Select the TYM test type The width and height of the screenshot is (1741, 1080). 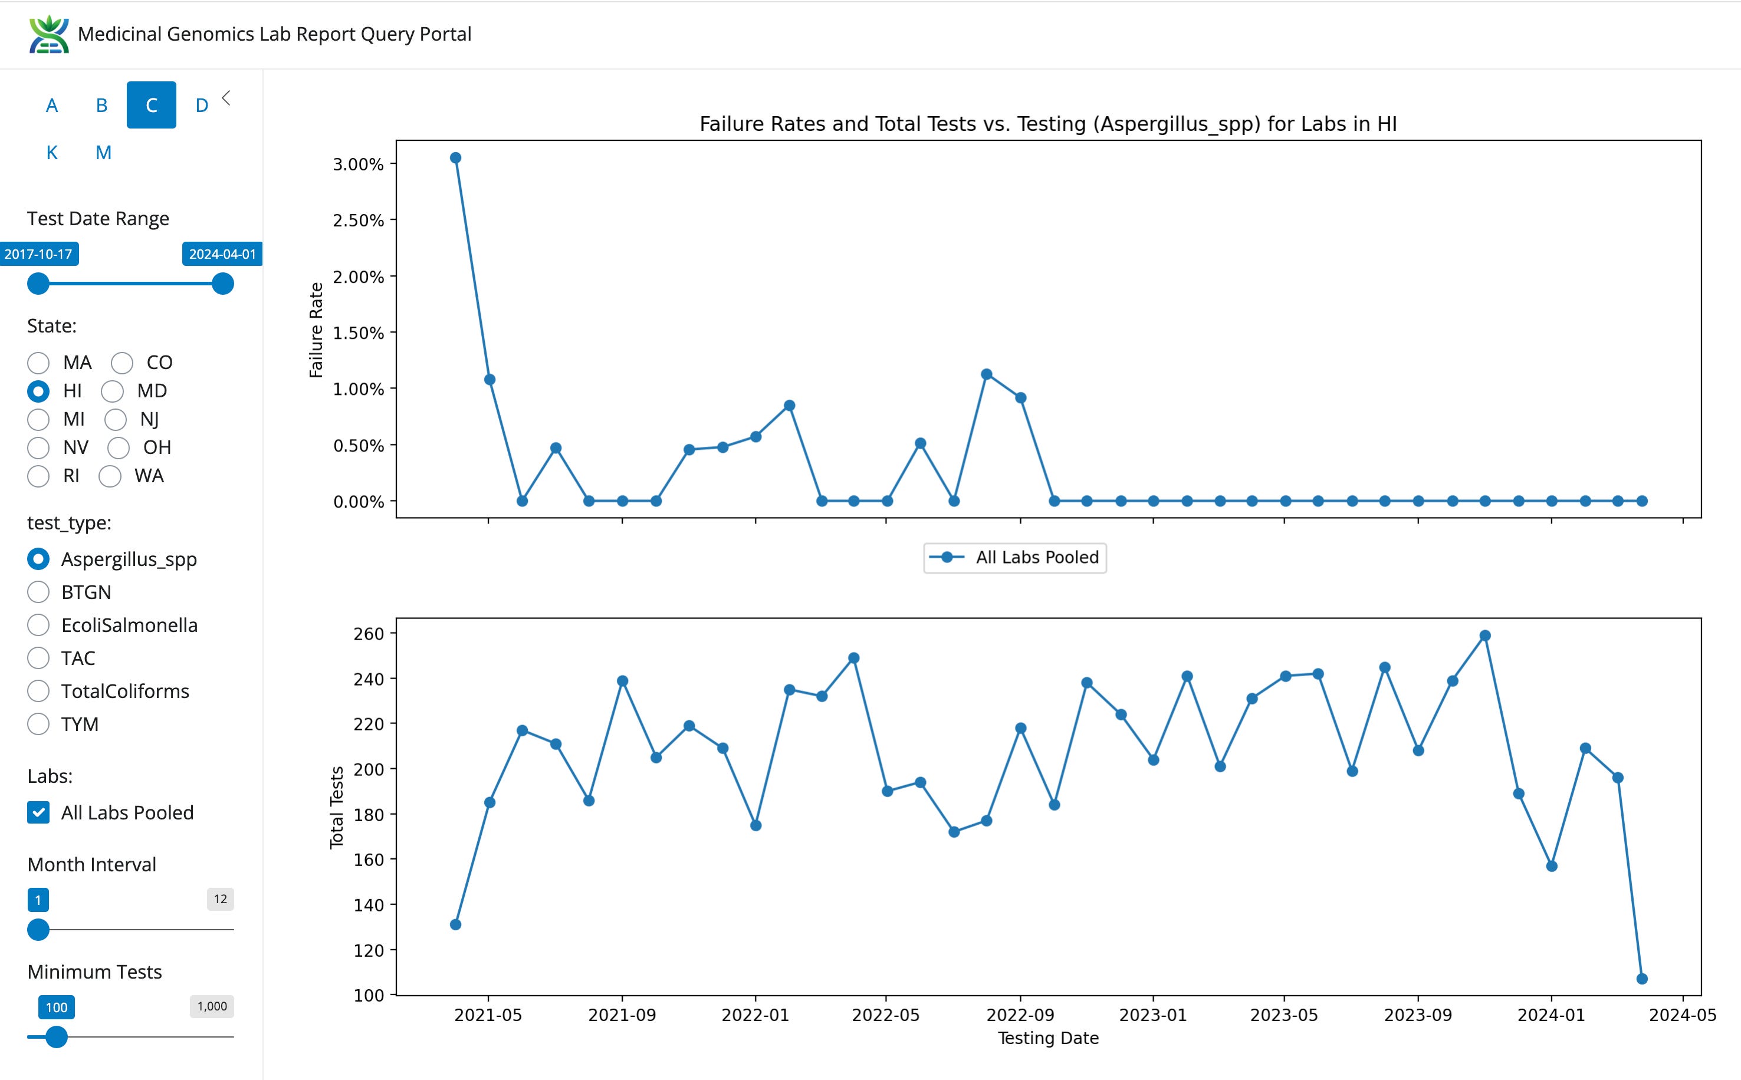tap(38, 725)
